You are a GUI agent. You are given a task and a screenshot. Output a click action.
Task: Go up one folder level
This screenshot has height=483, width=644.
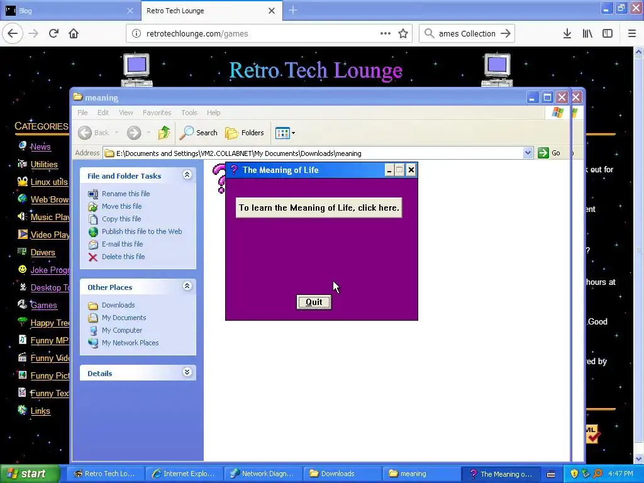(x=164, y=133)
